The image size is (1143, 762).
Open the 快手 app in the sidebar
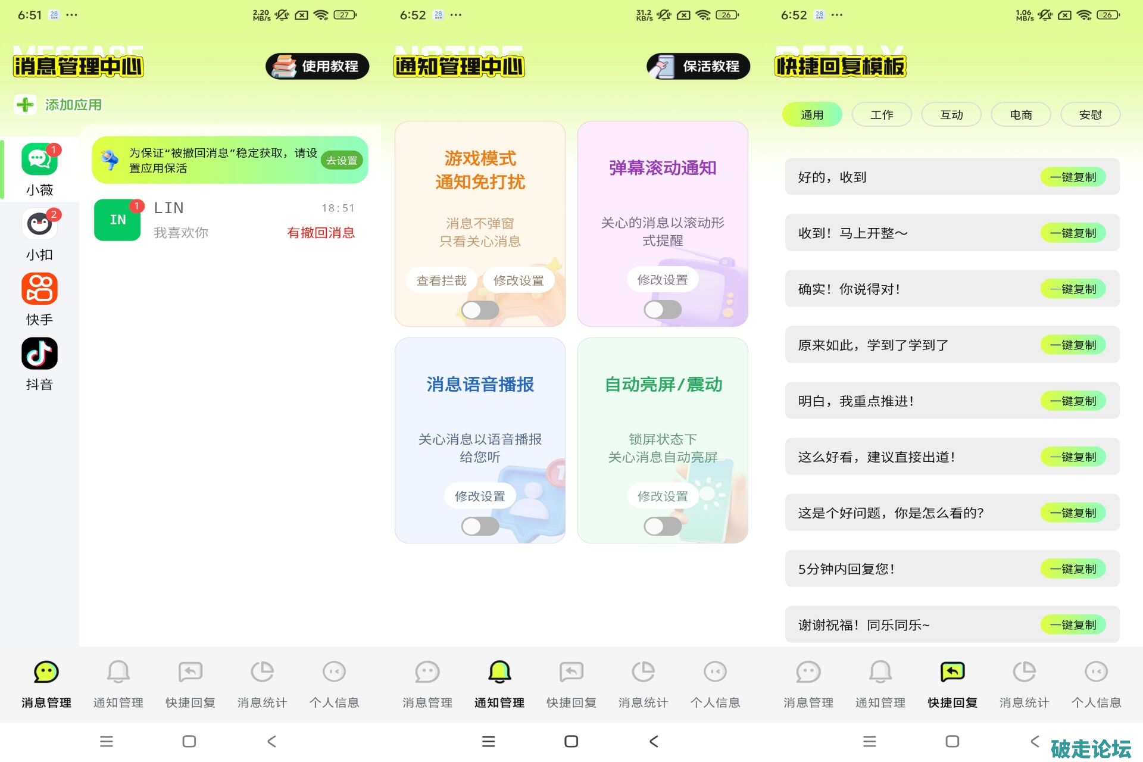tap(39, 289)
